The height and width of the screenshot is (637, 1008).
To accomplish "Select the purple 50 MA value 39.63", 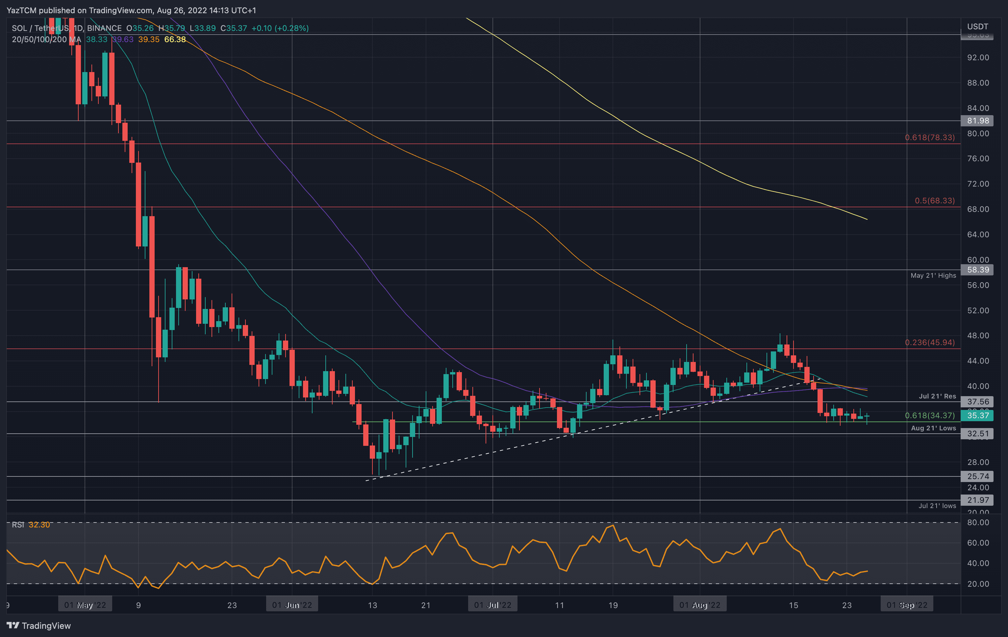I will point(123,39).
